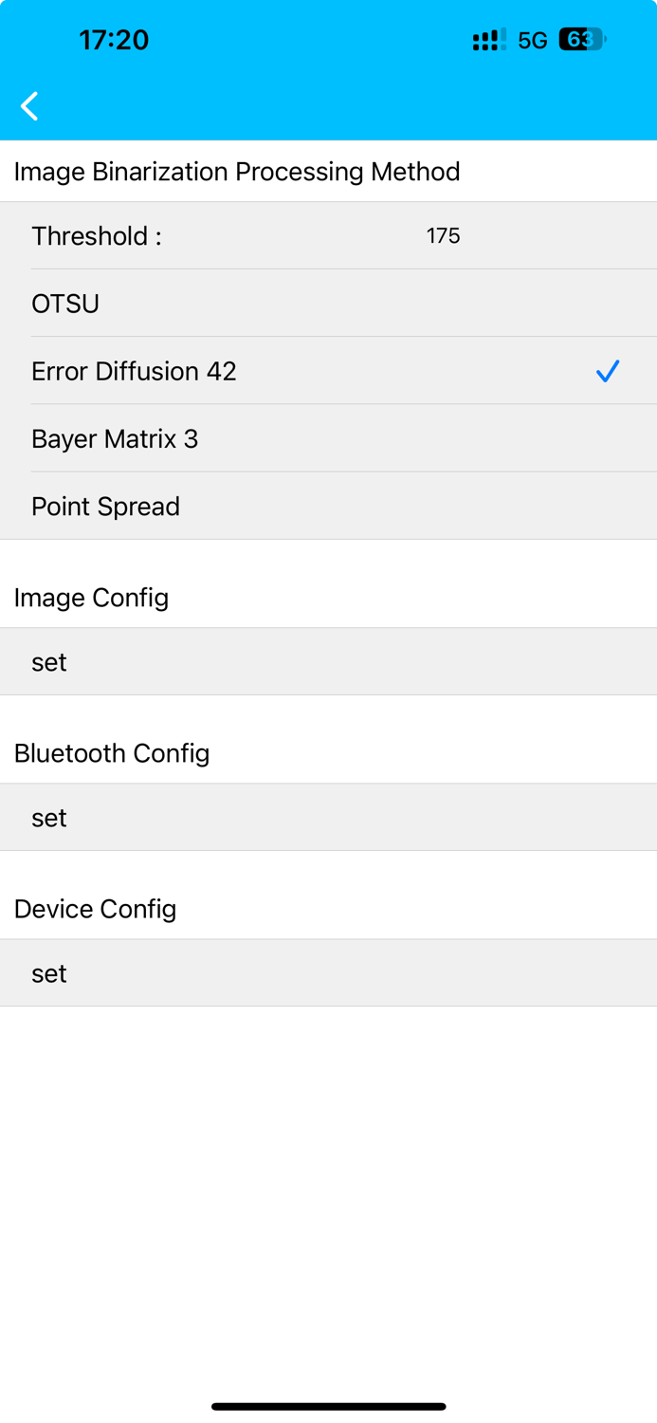Choose the OTSU binarization method

(65, 304)
